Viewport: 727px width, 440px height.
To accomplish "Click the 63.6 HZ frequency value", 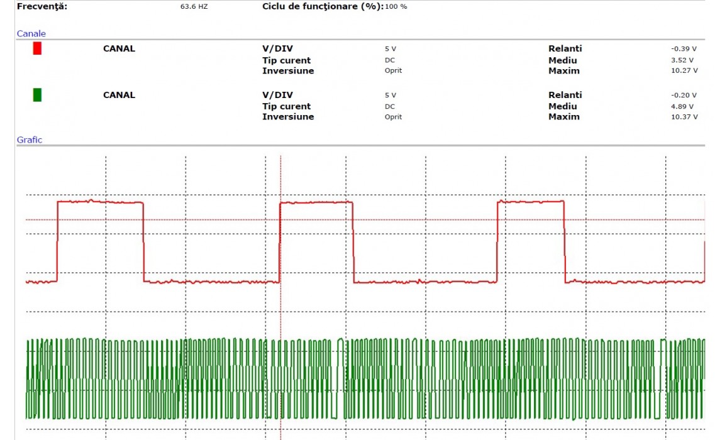I will [192, 7].
